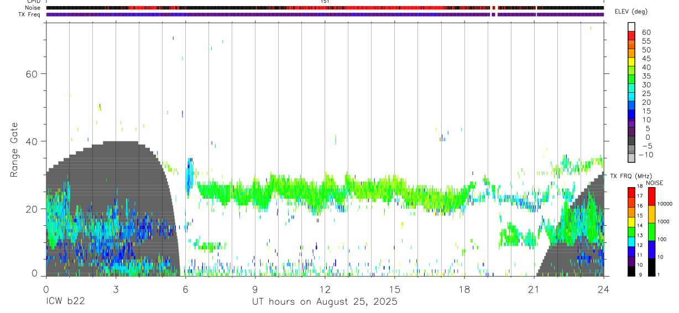
Task: Click the 'Noise' row label at top left
Action: [33, 8]
